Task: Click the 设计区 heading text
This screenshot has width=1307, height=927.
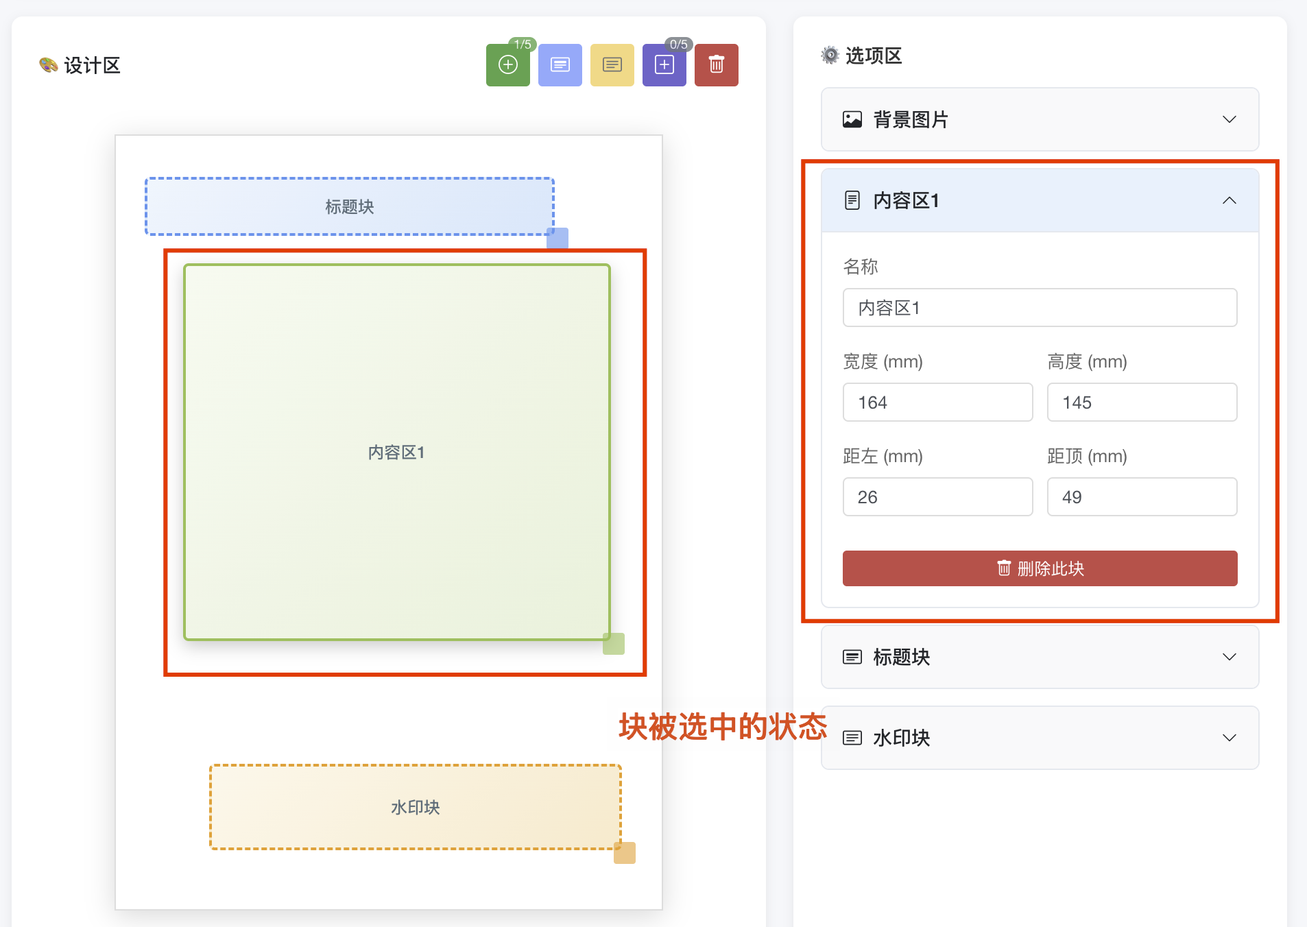Action: coord(92,66)
